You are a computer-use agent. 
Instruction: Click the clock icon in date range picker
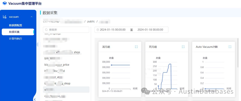(x=98, y=30)
